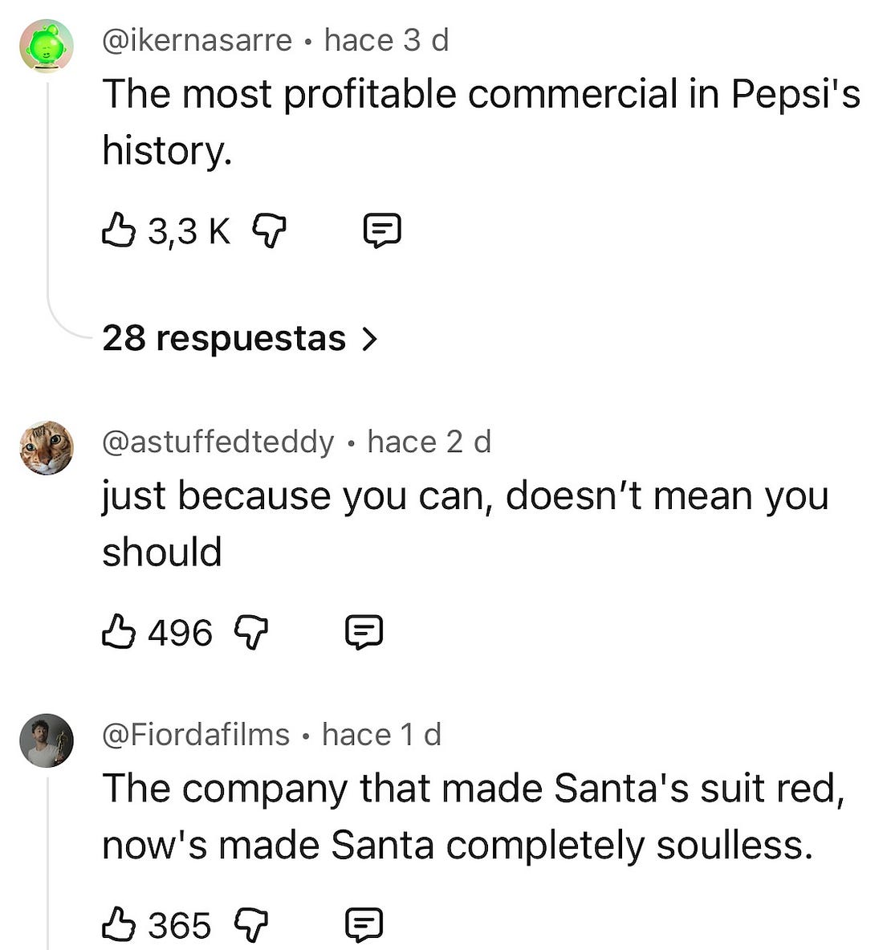Like the comment by @ikernasarre

pos(118,230)
